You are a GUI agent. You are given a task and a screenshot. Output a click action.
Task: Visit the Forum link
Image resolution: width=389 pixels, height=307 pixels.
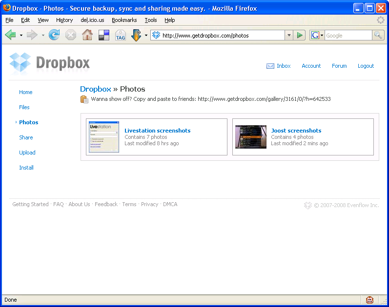pyautogui.click(x=339, y=66)
